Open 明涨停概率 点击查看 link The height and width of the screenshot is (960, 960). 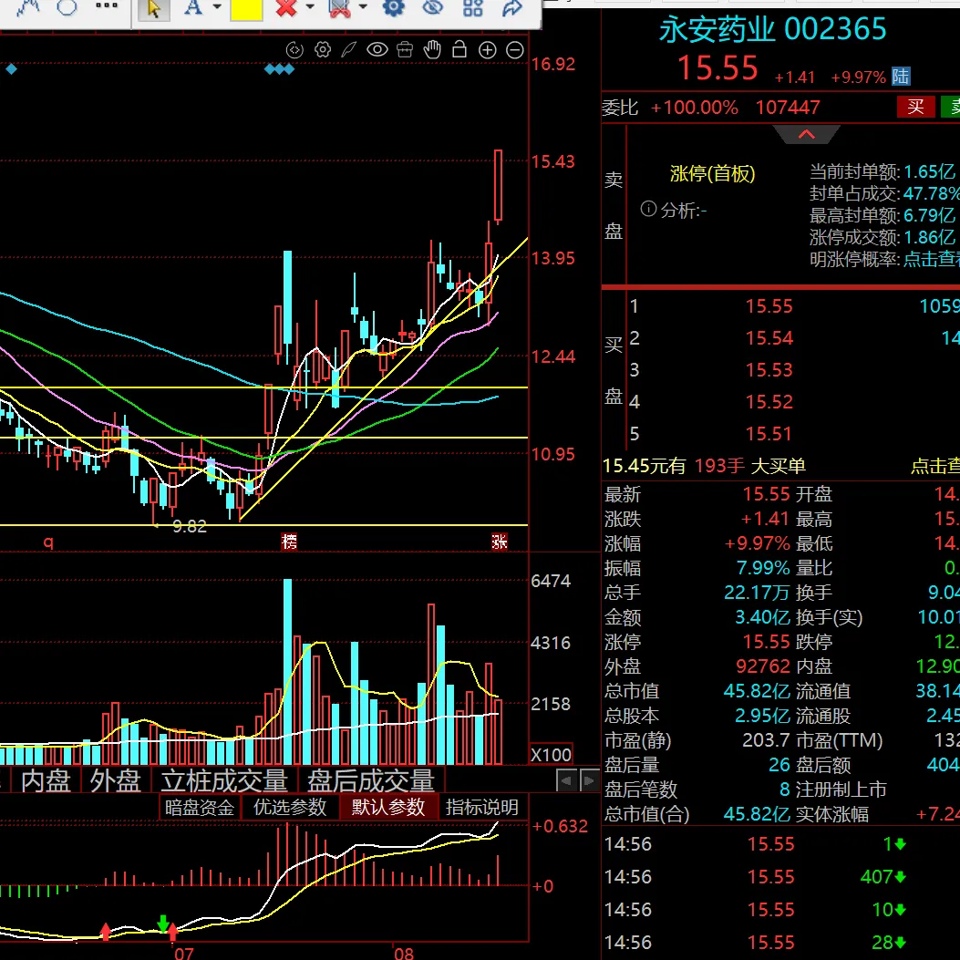point(931,259)
